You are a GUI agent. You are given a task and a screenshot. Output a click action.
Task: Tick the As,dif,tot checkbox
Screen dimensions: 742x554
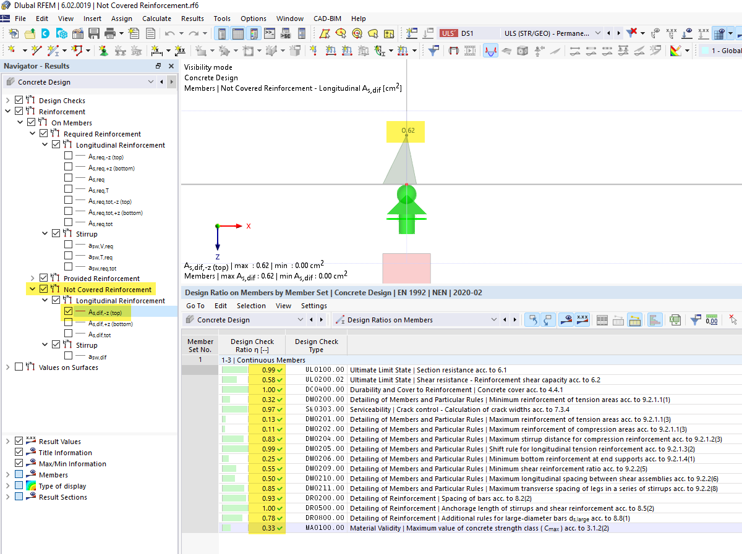(x=68, y=334)
